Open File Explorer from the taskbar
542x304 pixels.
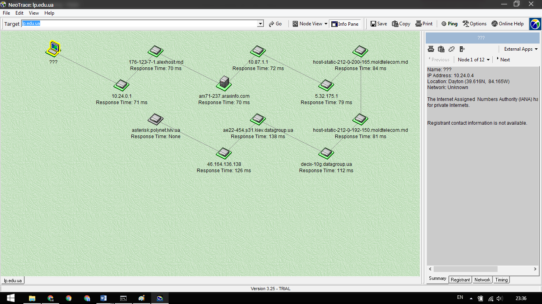pyautogui.click(x=32, y=298)
